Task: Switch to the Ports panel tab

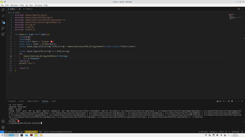Action: (54, 101)
